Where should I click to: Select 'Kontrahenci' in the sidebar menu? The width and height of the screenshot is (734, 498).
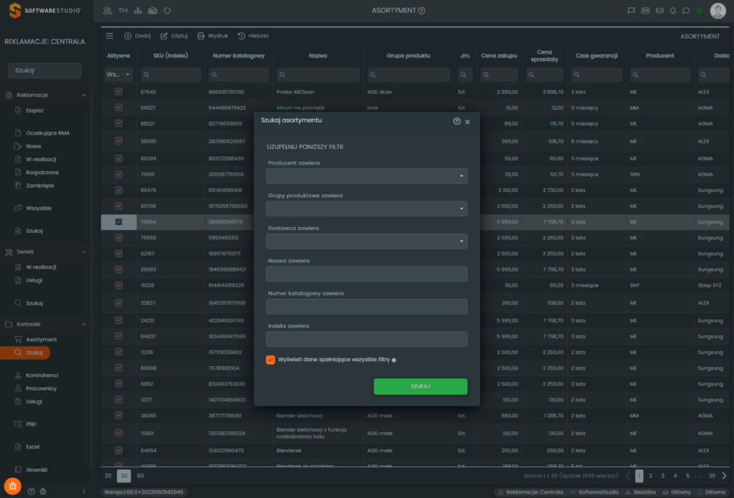point(42,375)
